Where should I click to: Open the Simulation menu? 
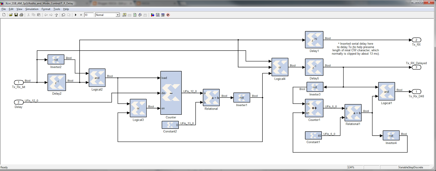[x=32, y=9]
